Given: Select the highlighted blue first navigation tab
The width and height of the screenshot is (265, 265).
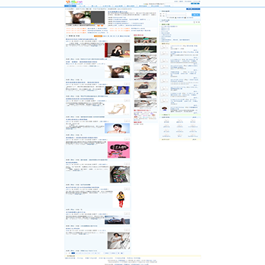Looking at the screenshot, I should click(70, 6).
